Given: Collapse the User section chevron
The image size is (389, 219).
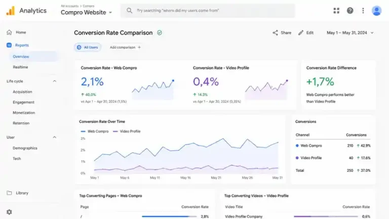Looking at the screenshot, I should click(55, 137).
